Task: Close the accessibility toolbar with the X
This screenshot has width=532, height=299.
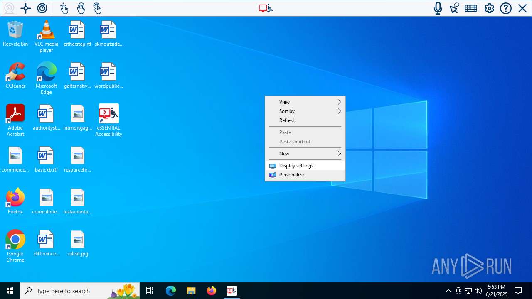Action: [522, 8]
